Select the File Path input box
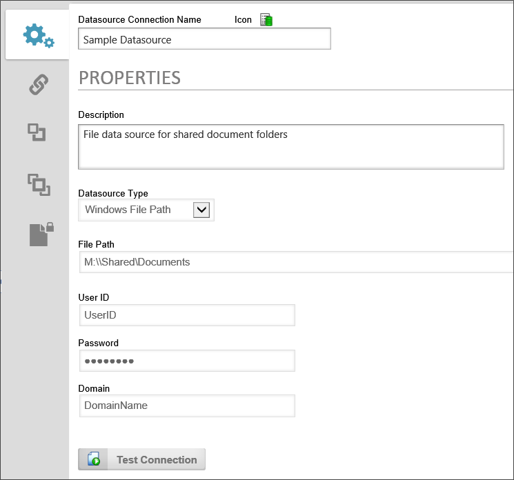 pyautogui.click(x=295, y=262)
